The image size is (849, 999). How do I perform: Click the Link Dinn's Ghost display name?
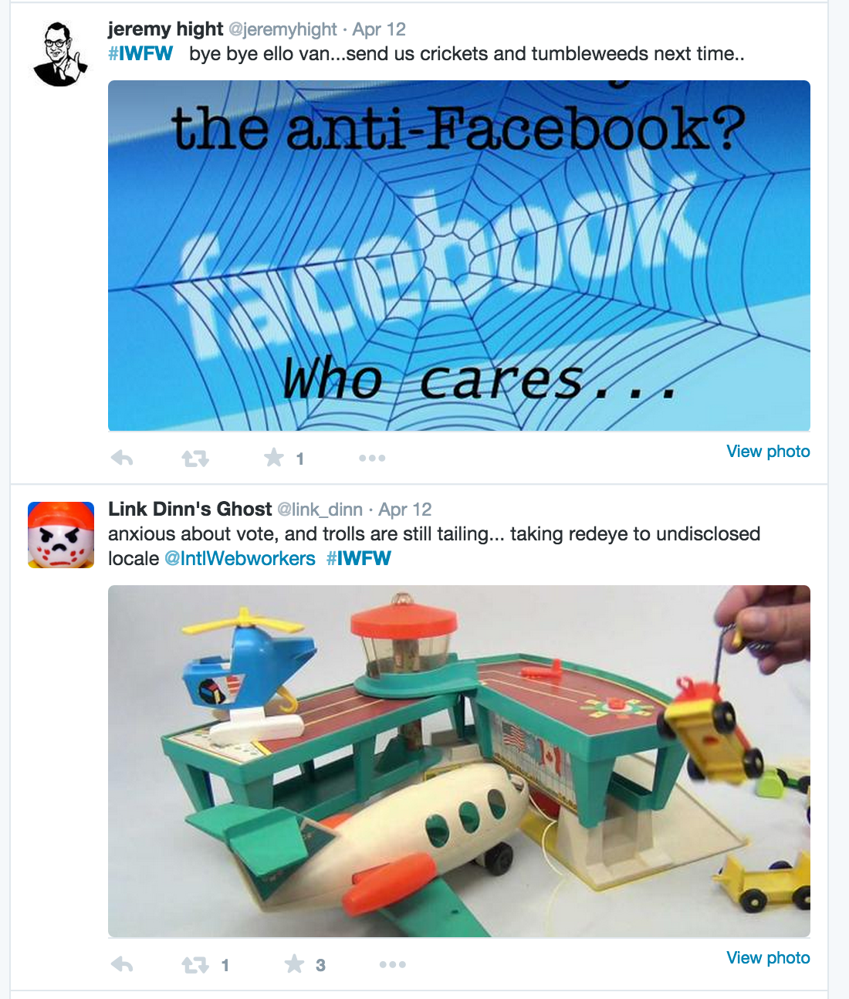(190, 510)
